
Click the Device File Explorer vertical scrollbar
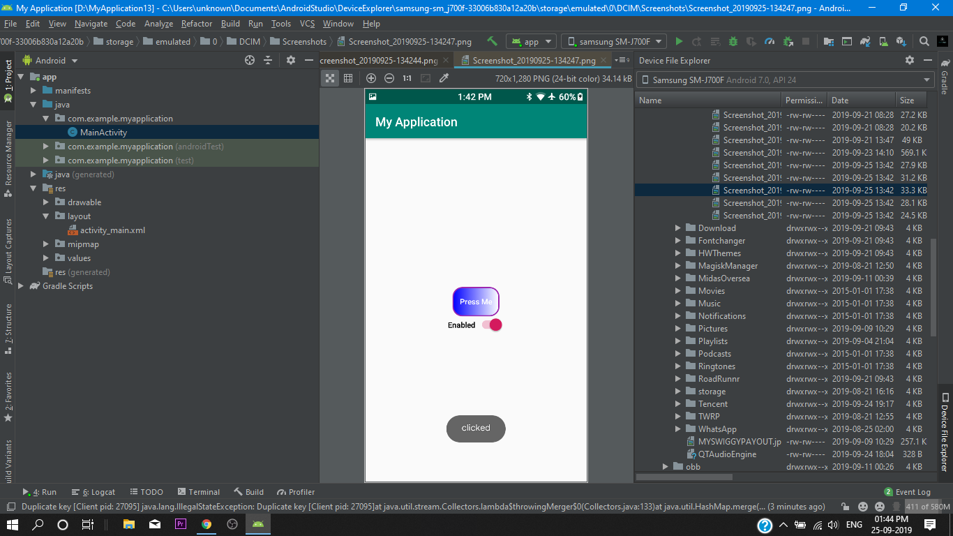click(x=934, y=286)
